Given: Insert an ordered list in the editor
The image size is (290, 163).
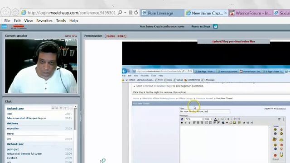Looking at the screenshot, I should pyautogui.click(x=207, y=123).
